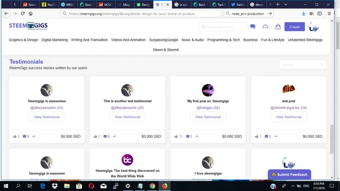Open the user profile avatar in header
Screen dimensions: 340x191
click(313, 27)
